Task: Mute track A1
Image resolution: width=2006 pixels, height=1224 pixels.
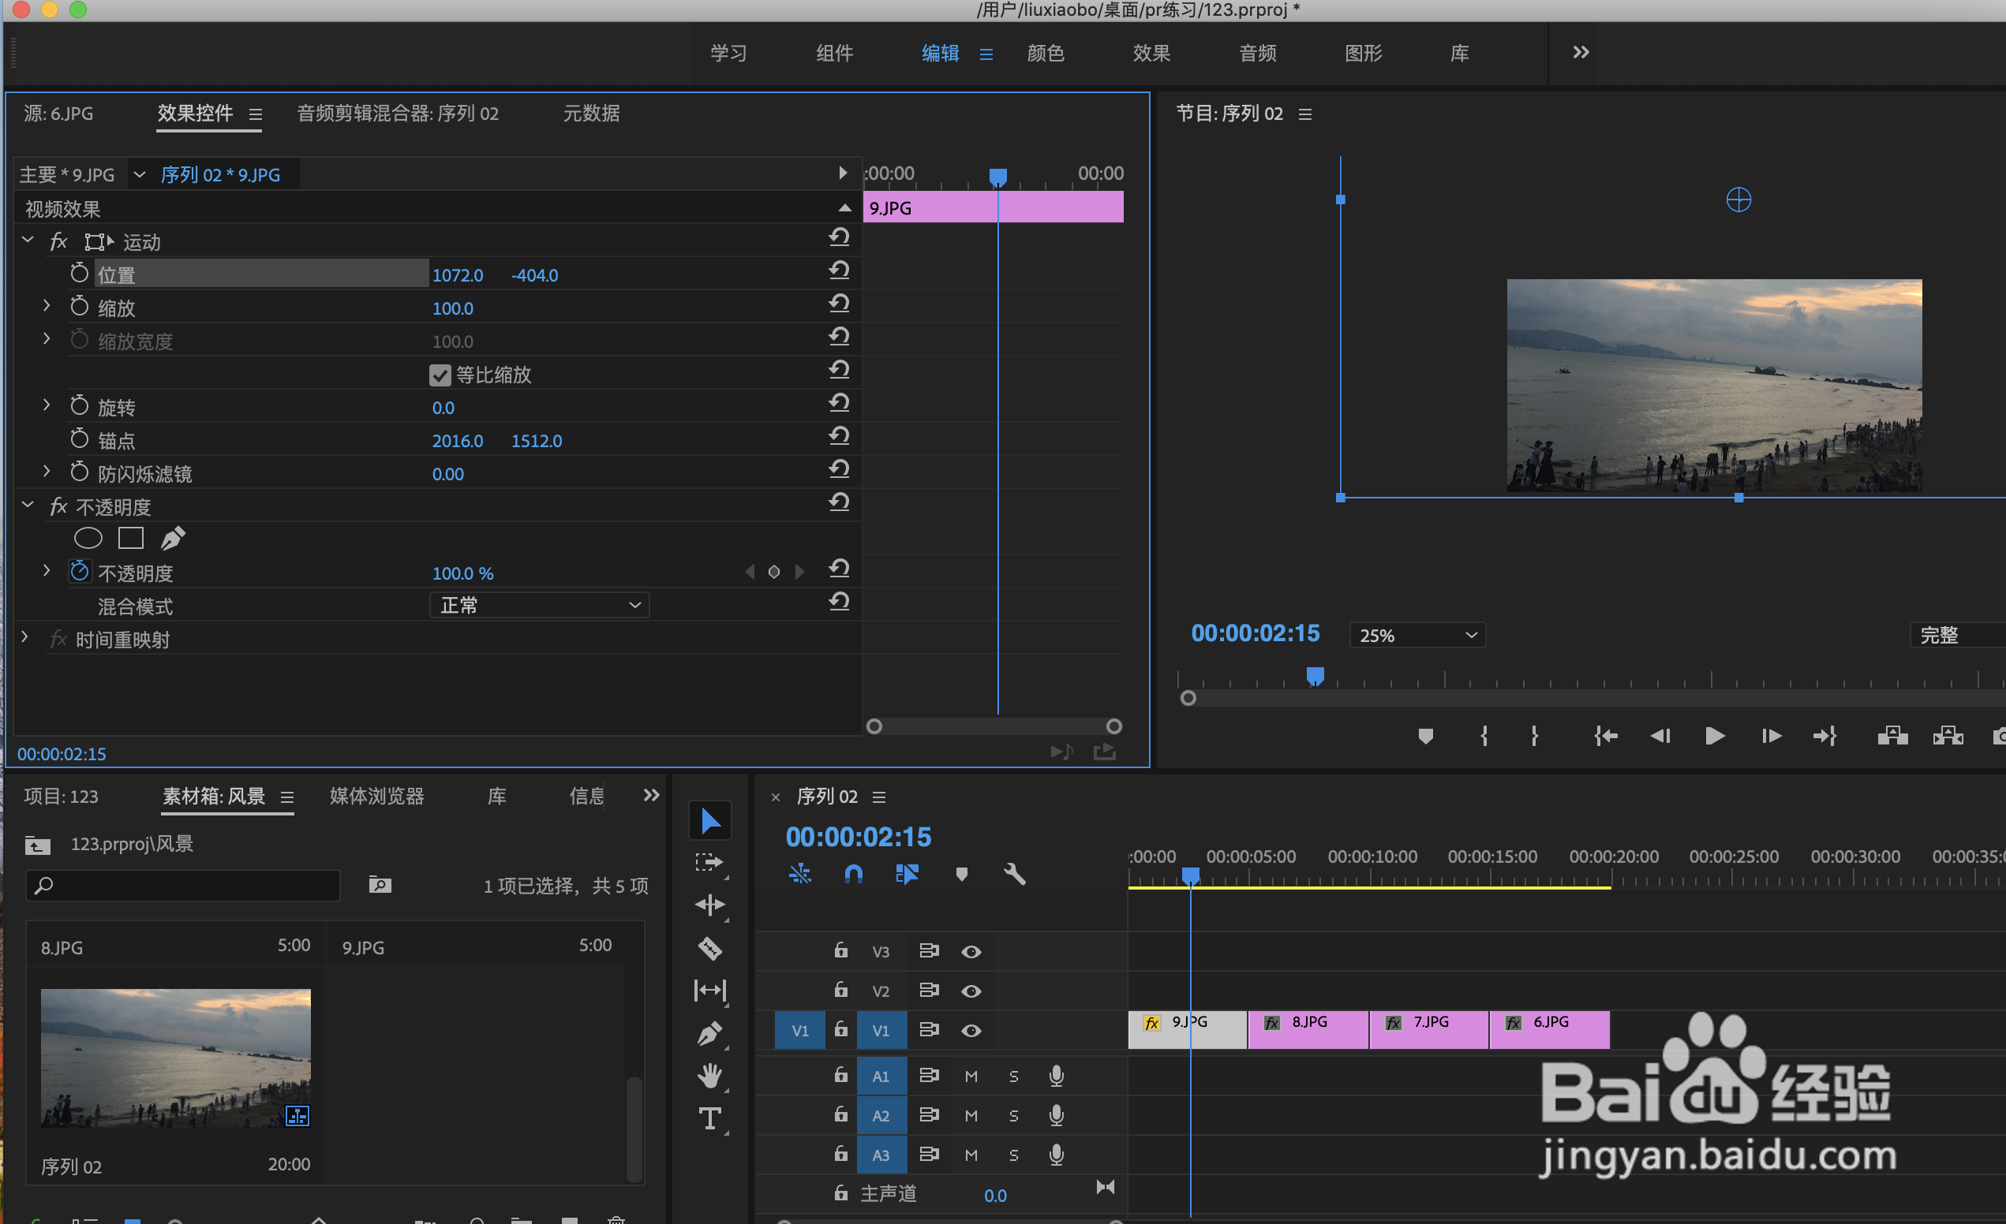Action: pyautogui.click(x=971, y=1076)
